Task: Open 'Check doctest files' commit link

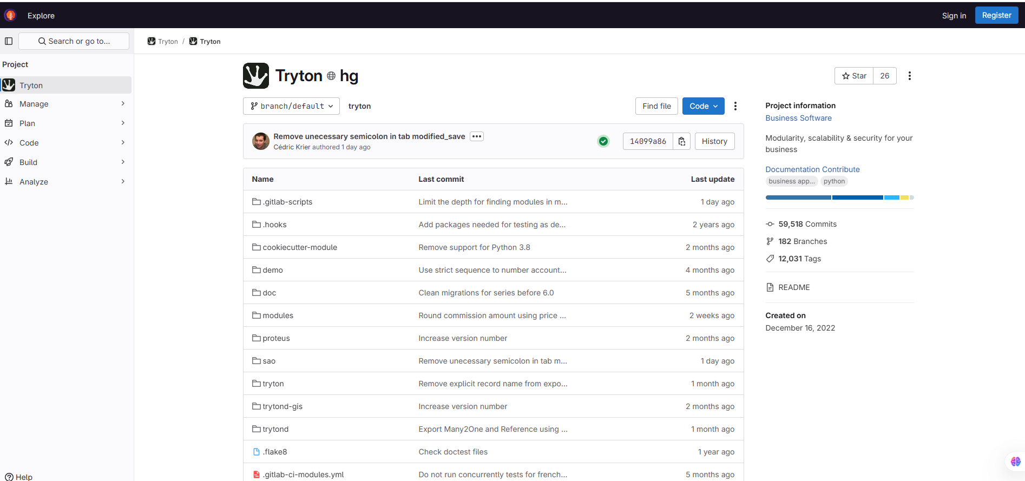Action: click(x=453, y=452)
